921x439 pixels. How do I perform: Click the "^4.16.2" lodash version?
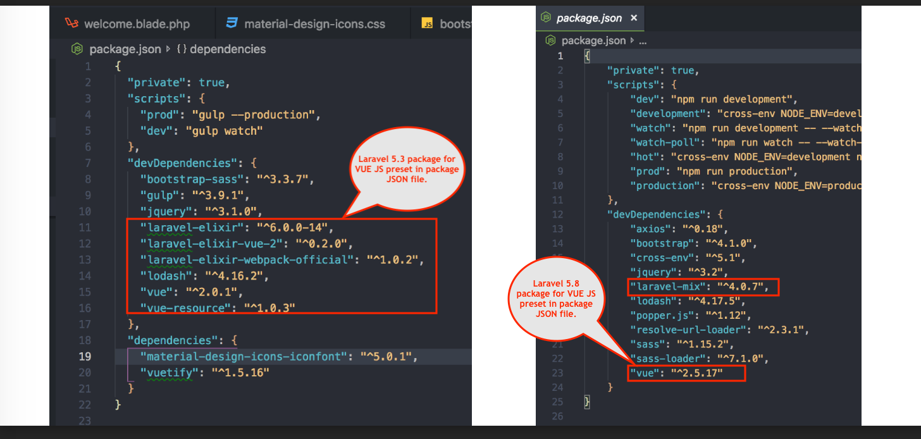[x=233, y=276]
